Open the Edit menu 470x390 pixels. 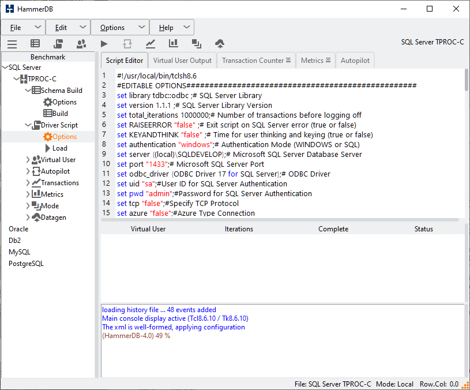pyautogui.click(x=68, y=27)
